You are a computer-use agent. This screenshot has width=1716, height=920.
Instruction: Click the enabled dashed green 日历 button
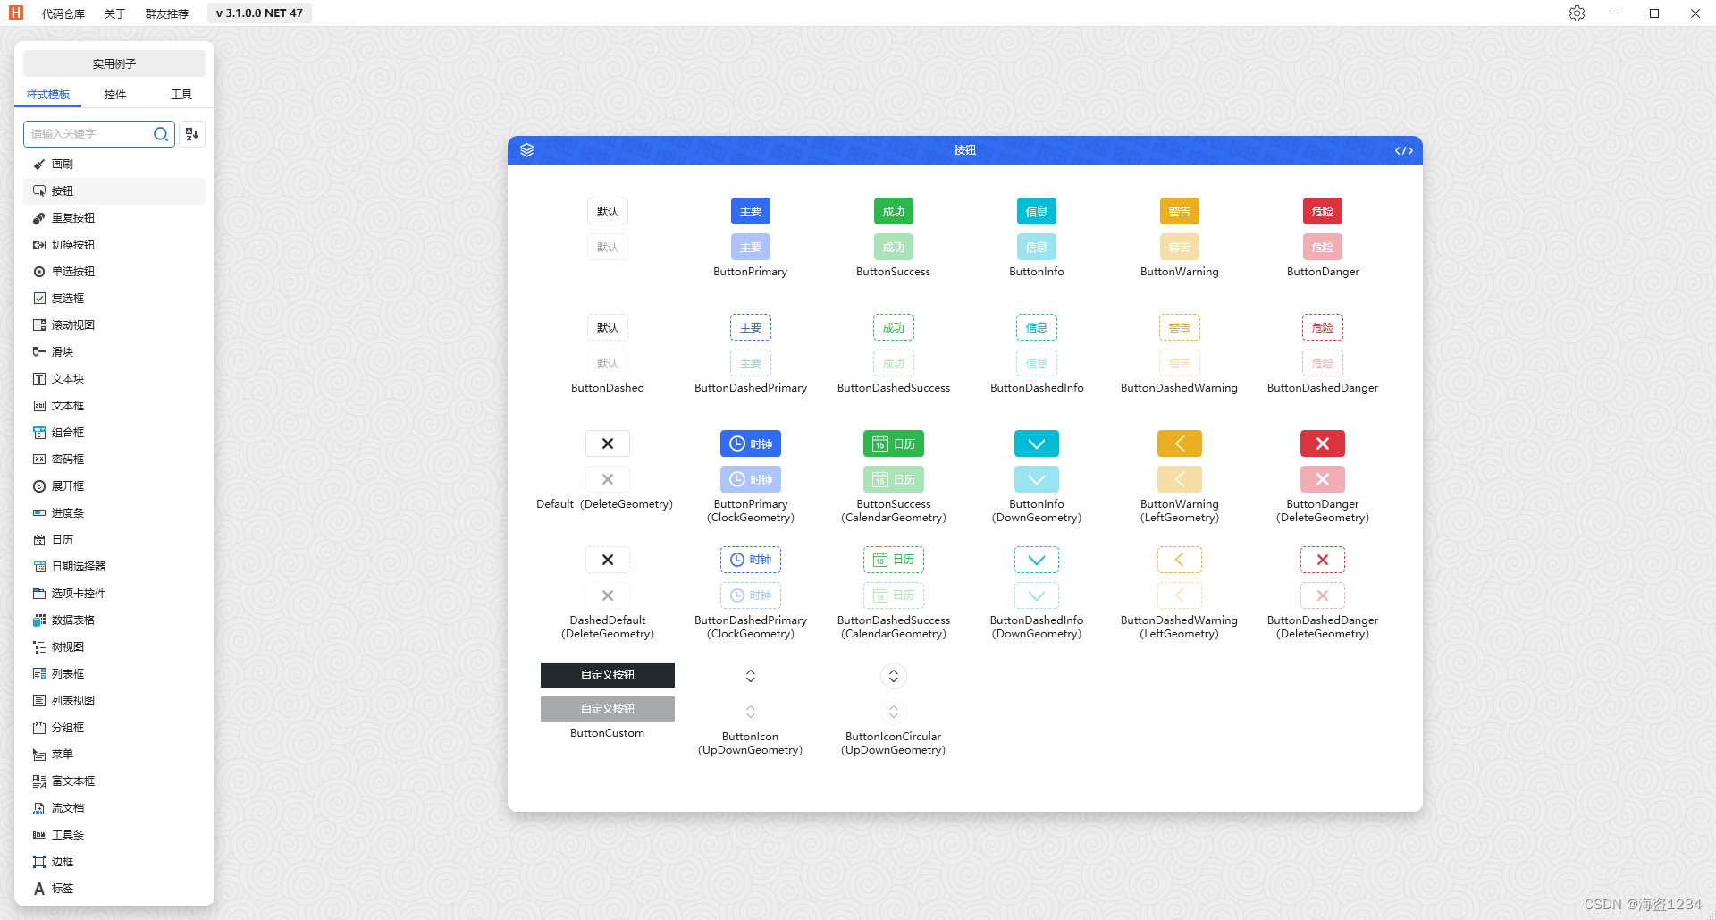(x=894, y=560)
